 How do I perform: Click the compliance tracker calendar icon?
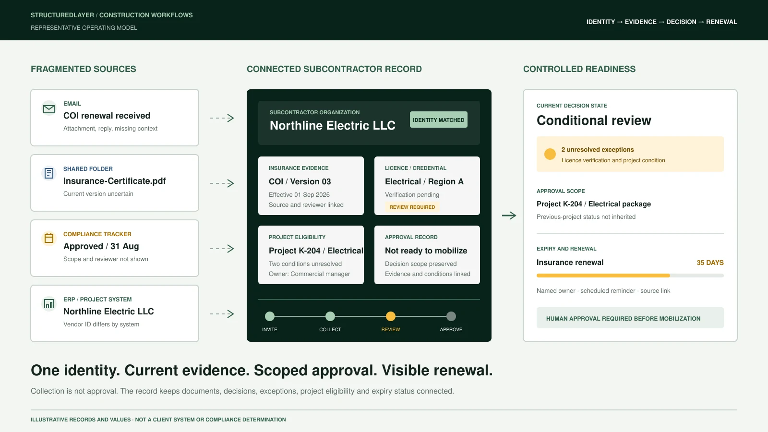click(49, 238)
